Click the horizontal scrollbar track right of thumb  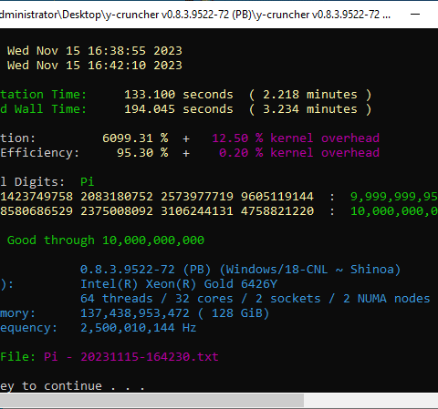[x=370, y=401]
